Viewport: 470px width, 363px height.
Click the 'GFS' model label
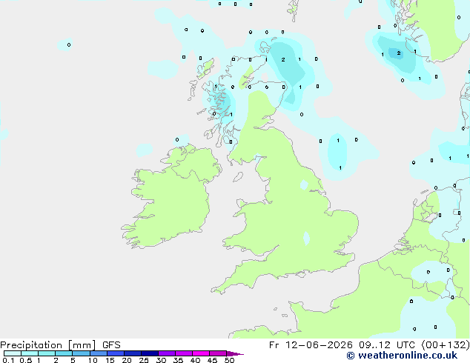click(111, 345)
